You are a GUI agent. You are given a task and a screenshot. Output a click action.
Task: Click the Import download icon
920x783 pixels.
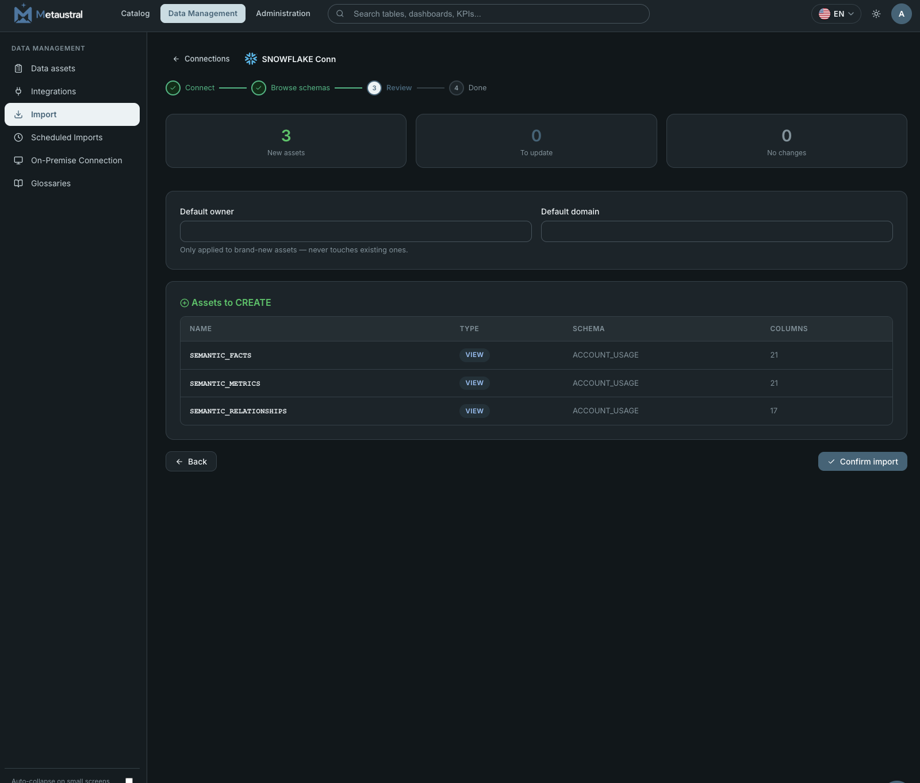[18, 114]
